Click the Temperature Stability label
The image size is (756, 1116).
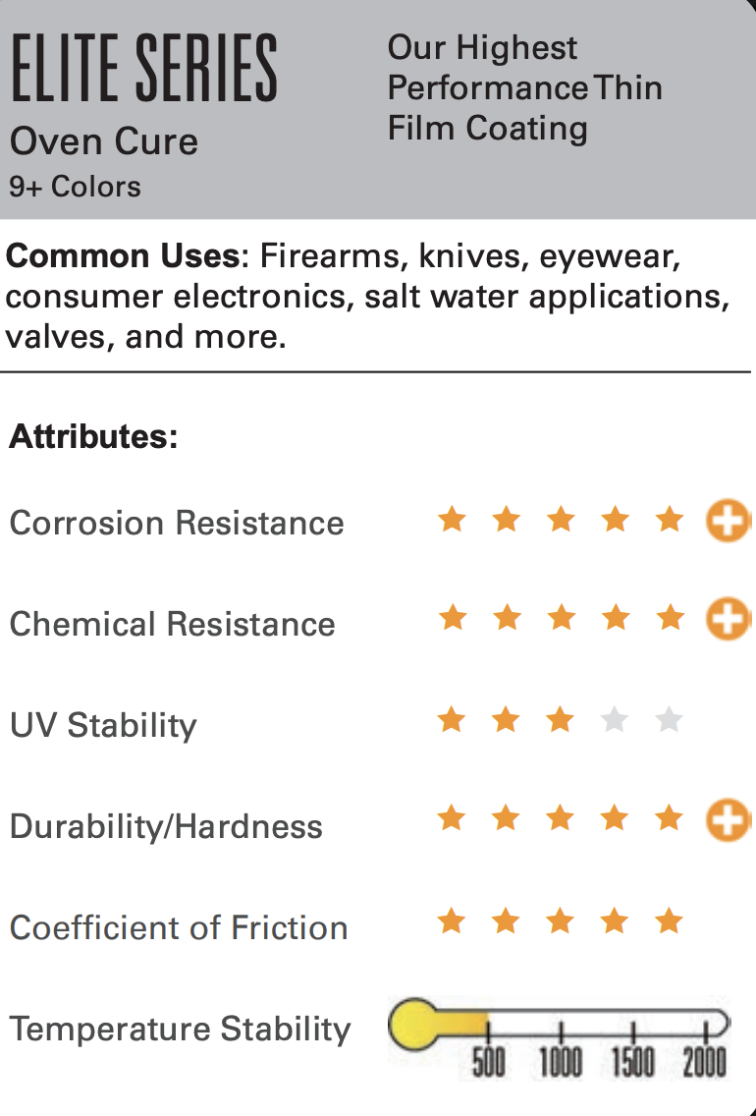[x=180, y=1029]
